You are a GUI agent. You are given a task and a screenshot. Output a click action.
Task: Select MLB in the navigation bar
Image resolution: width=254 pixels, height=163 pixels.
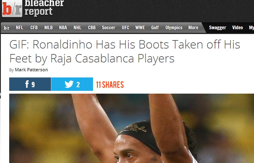48,28
